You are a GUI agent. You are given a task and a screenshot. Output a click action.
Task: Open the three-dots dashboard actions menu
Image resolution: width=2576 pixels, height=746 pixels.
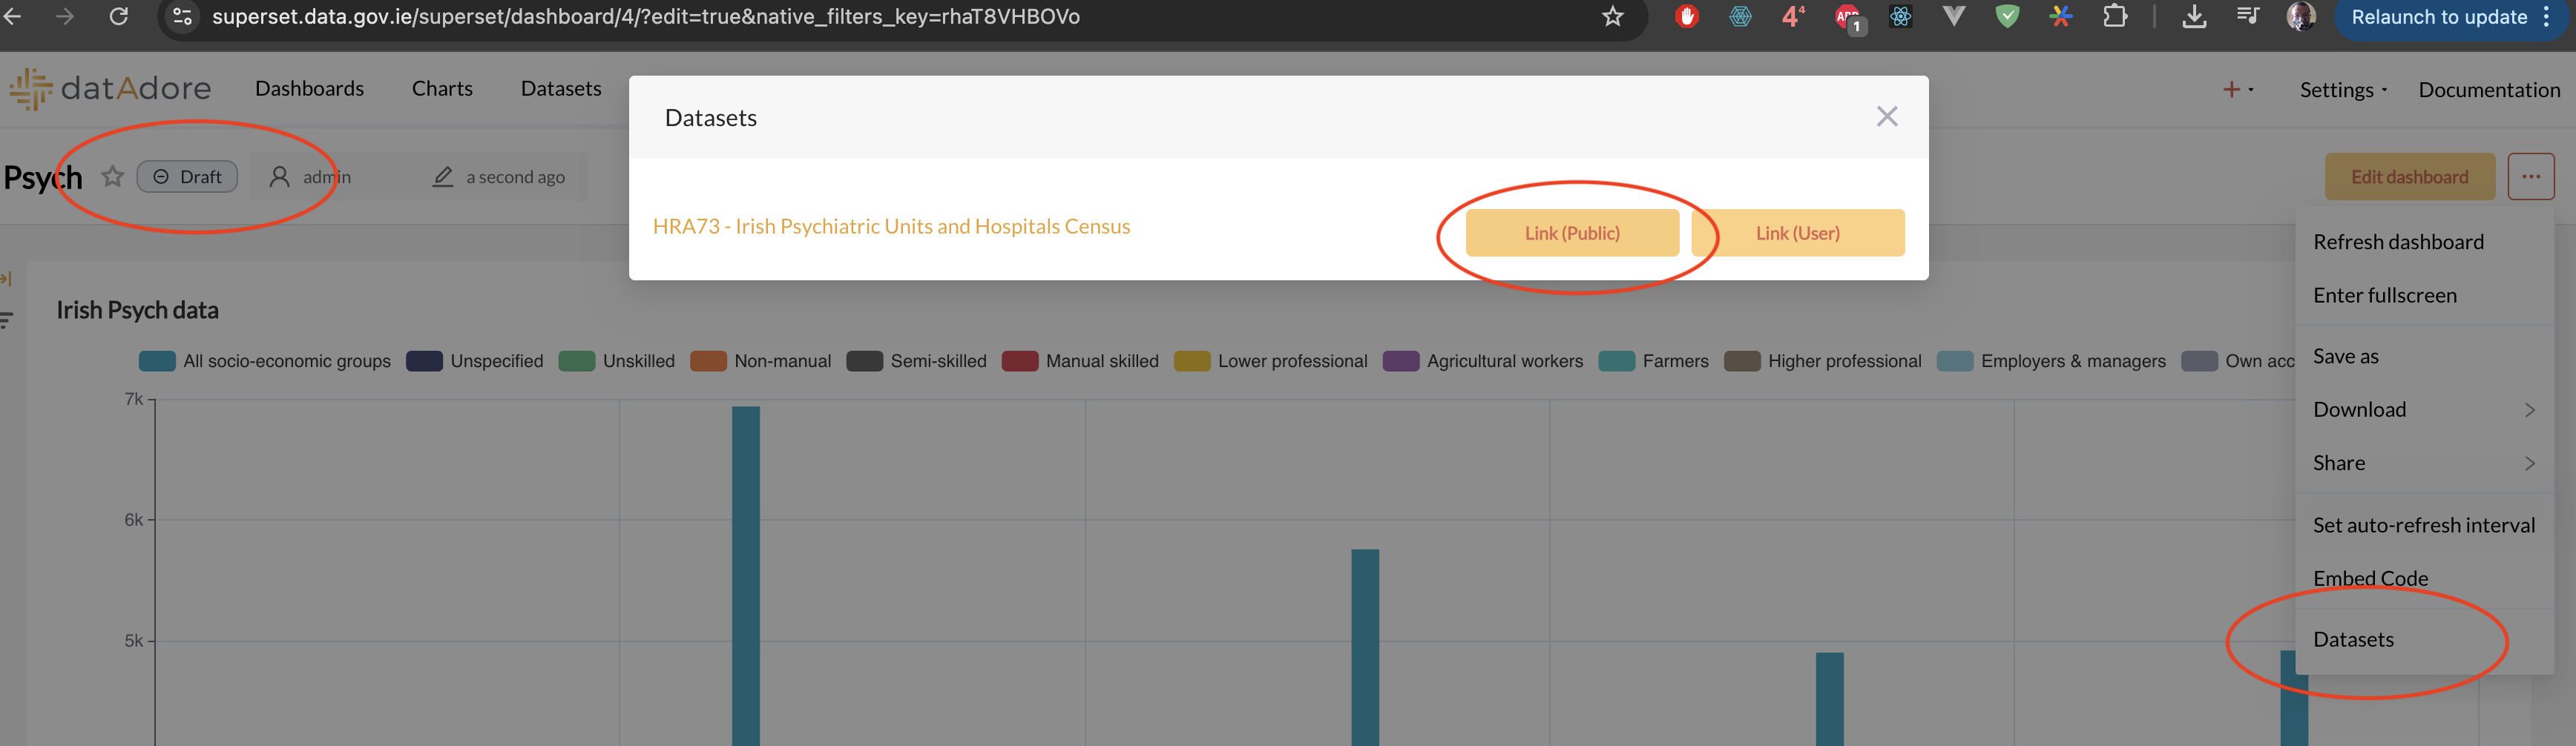[2530, 177]
